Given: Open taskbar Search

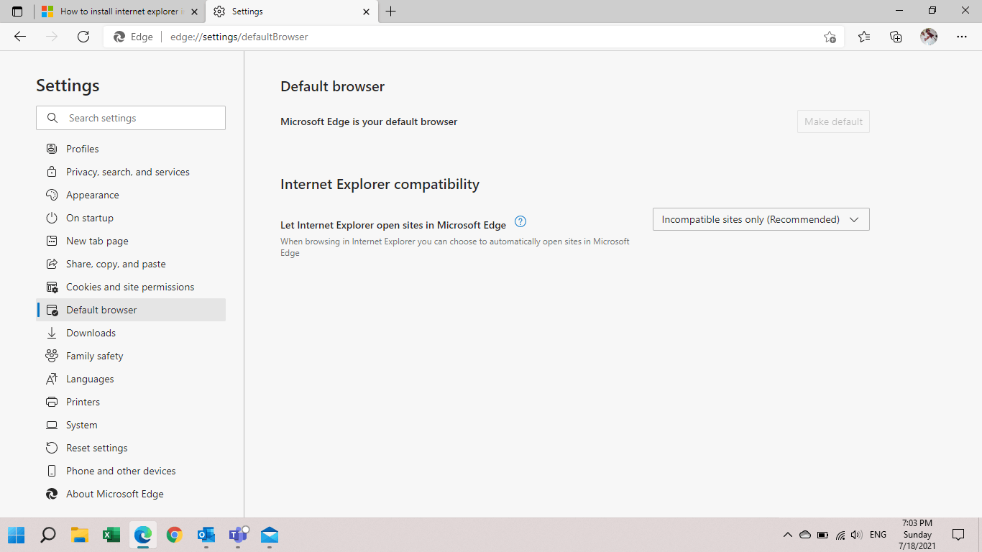Looking at the screenshot, I should 47,535.
